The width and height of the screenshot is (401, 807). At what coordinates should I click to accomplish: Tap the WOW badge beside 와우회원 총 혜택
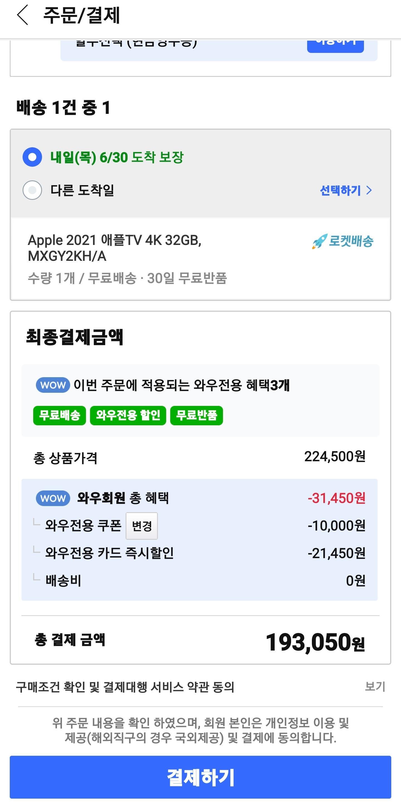53,498
